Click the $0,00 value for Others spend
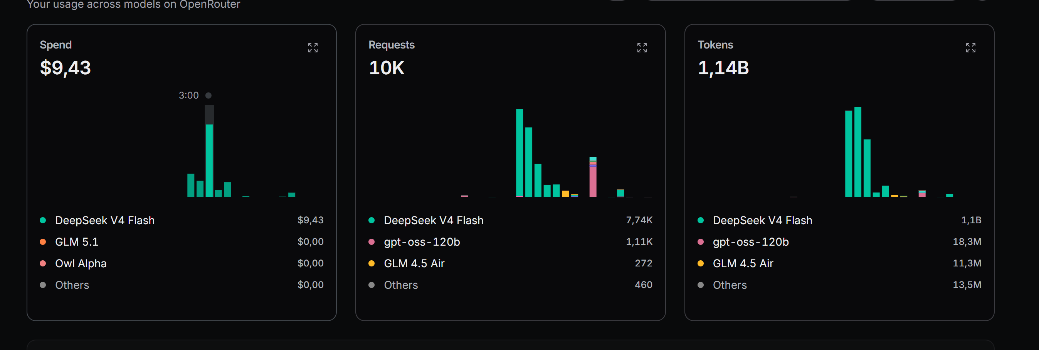 311,285
